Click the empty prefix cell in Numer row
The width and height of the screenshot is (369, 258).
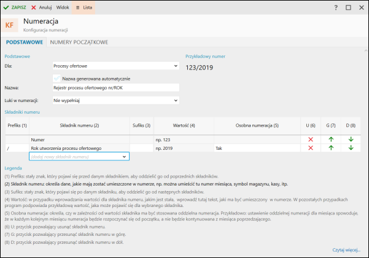coord(17,140)
